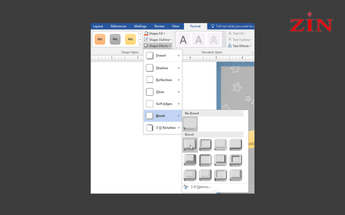Open the Preset effects submenu
Image resolution: width=345 pixels, height=215 pixels.
[163, 55]
